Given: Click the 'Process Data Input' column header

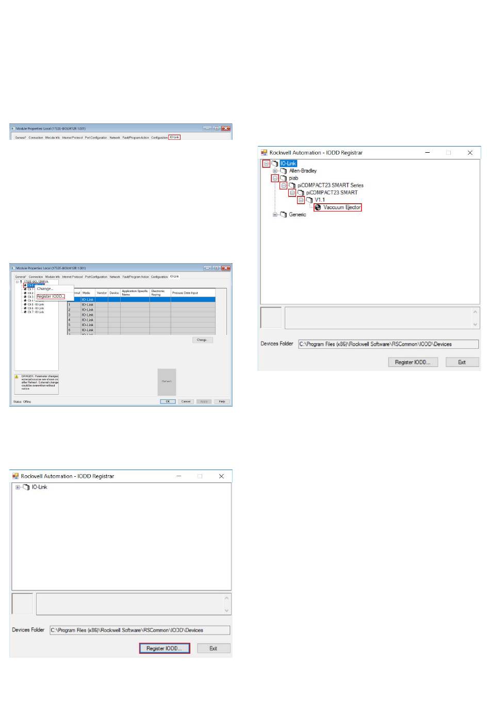Looking at the screenshot, I should pyautogui.click(x=193, y=293).
